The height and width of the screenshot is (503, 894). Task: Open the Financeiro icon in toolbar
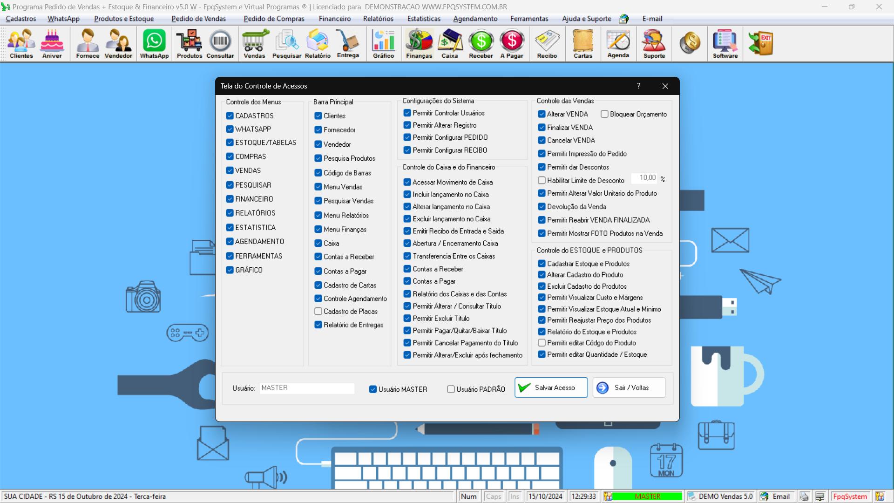click(419, 46)
